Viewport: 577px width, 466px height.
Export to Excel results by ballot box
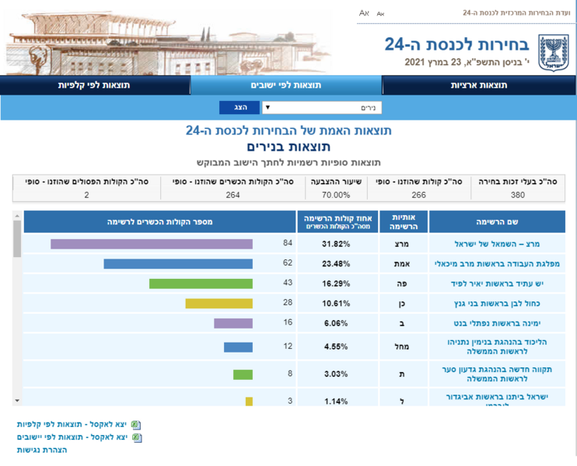tap(72, 425)
